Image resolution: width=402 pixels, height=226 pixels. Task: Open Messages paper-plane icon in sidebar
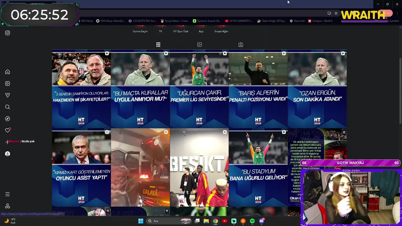coord(8,95)
